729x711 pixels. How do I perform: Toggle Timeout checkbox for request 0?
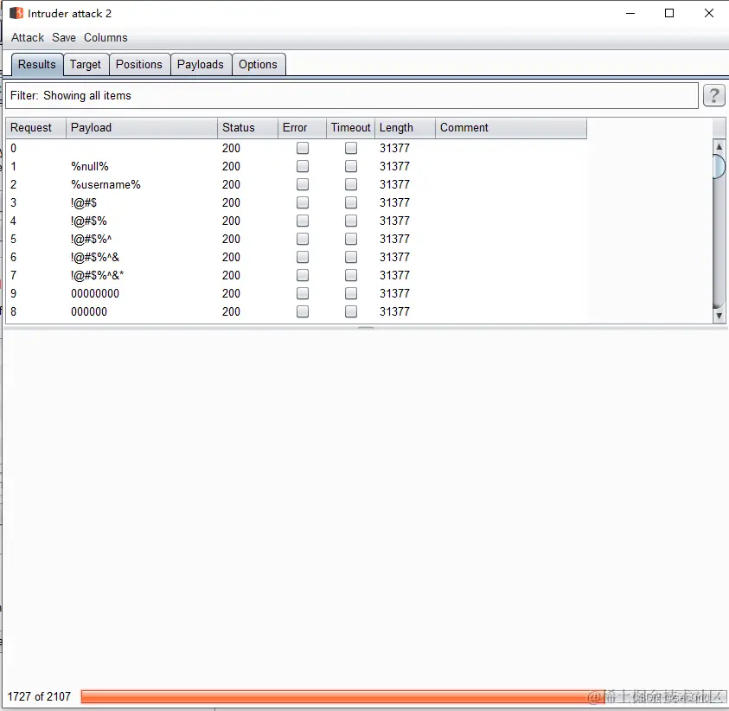click(x=351, y=148)
